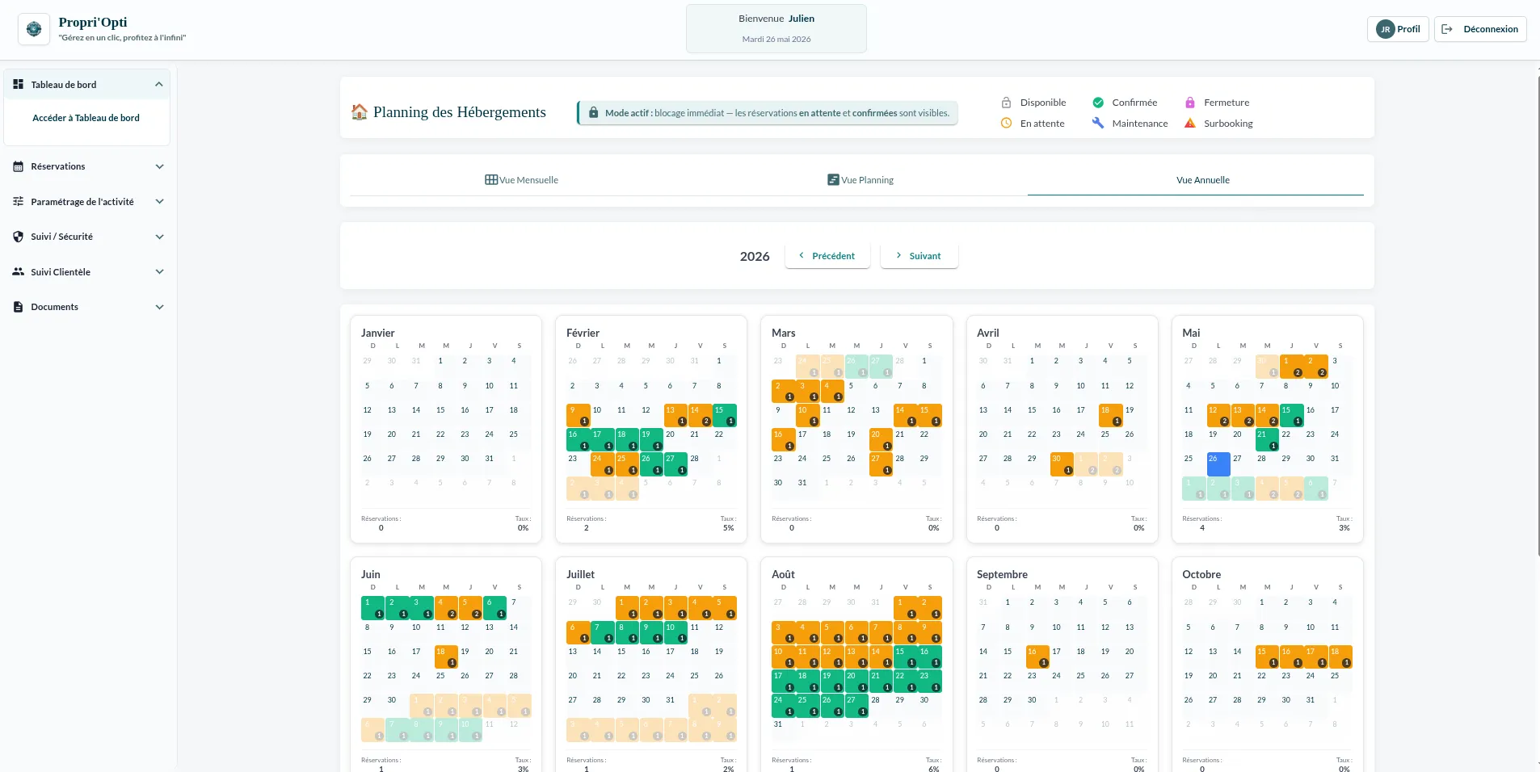Screen dimensions: 1540x772
Task: Click the Juillet month title
Action: click(580, 574)
